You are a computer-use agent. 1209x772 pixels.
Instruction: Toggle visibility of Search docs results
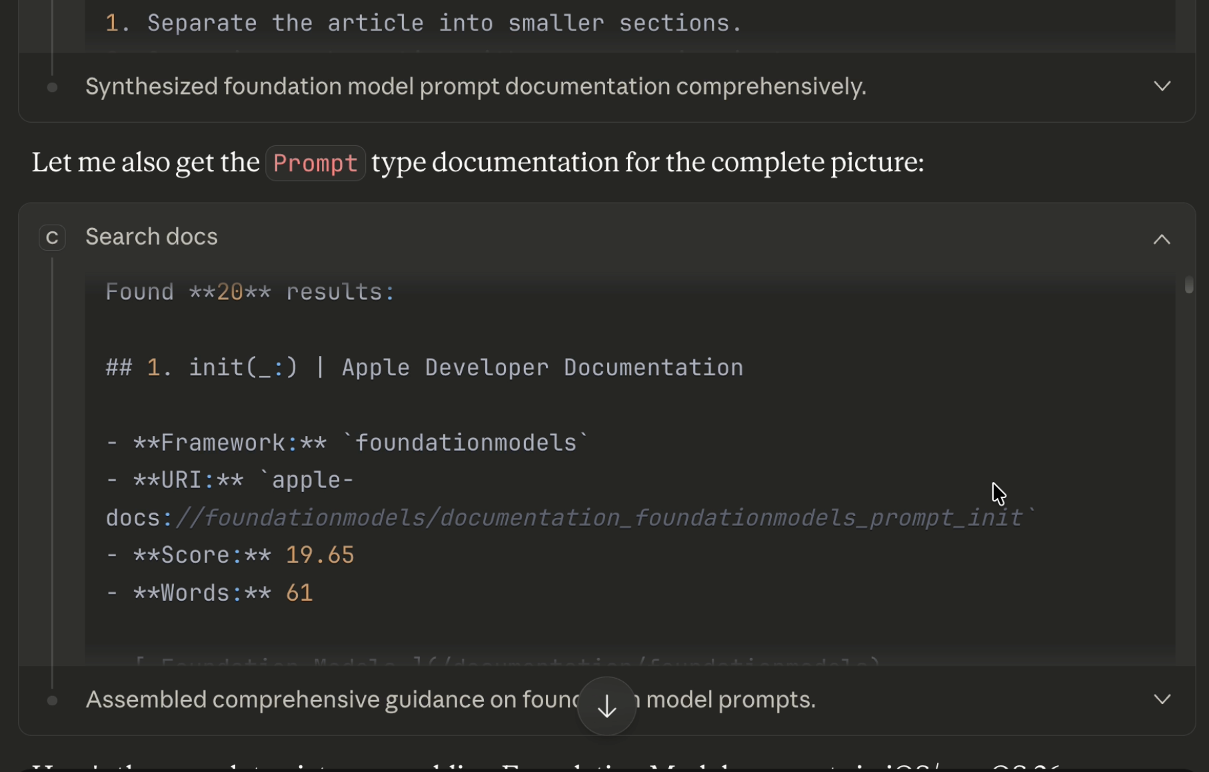[1162, 239]
